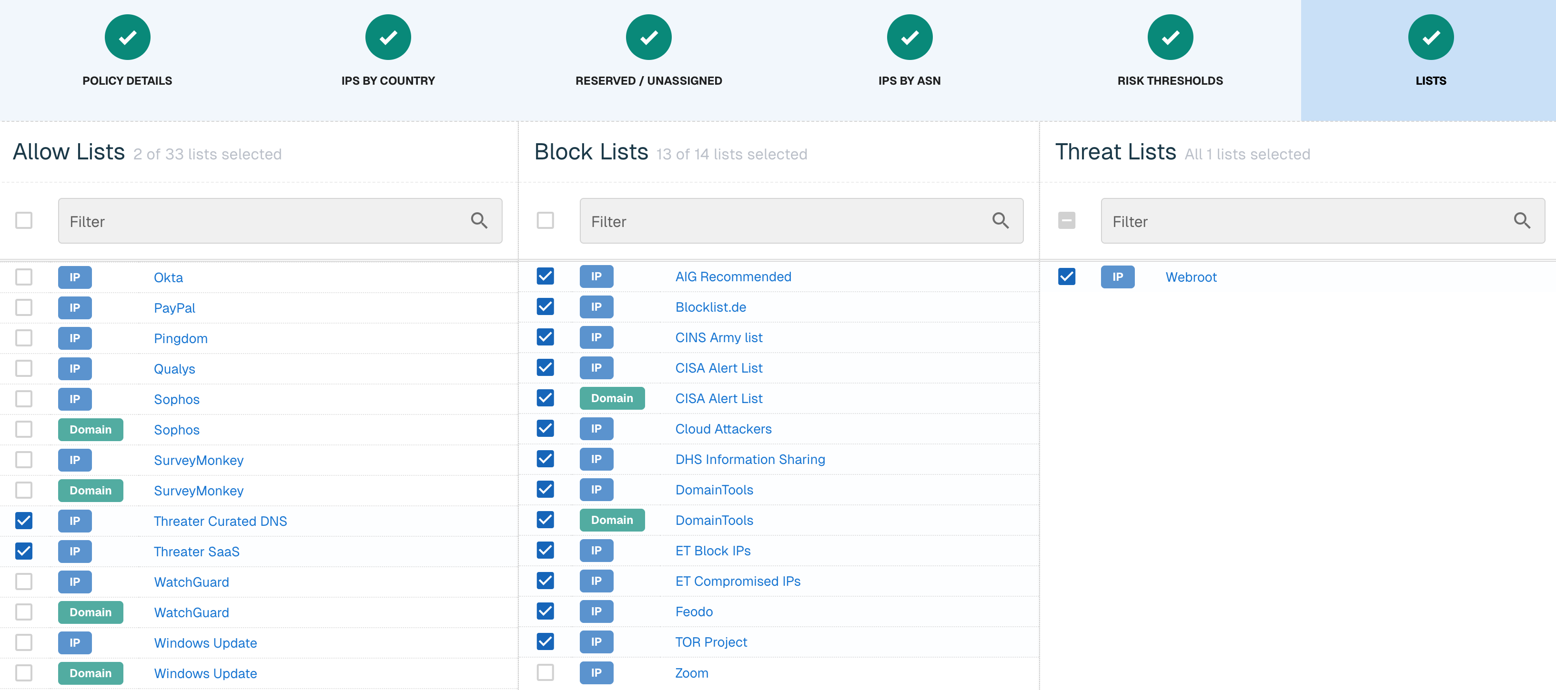Click the Domain badge next to Windows Update
This screenshot has height=690, width=1556.
pyautogui.click(x=91, y=673)
